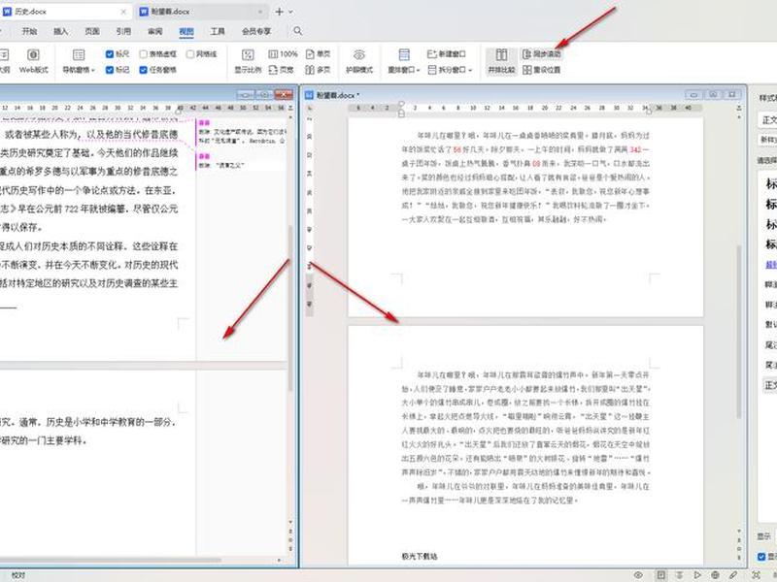Click the first comment in left document margin

242,132
